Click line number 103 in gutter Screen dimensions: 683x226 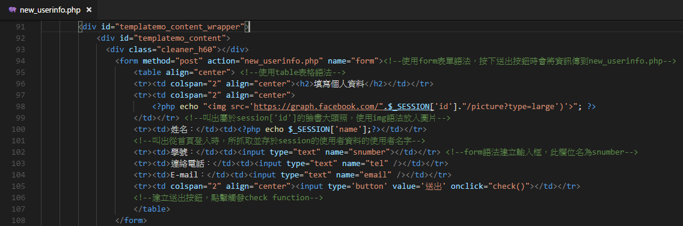coord(18,164)
